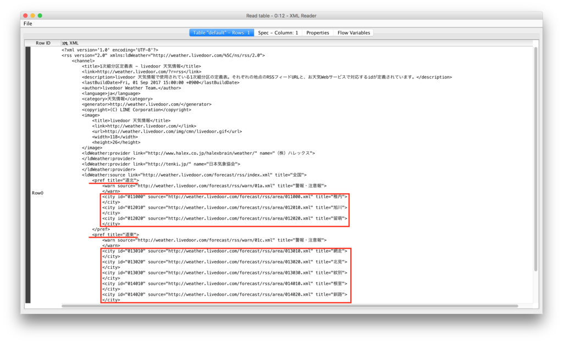The image size is (563, 343).
Task: Click the warn source 01a.xml line
Action: pyautogui.click(x=214, y=185)
